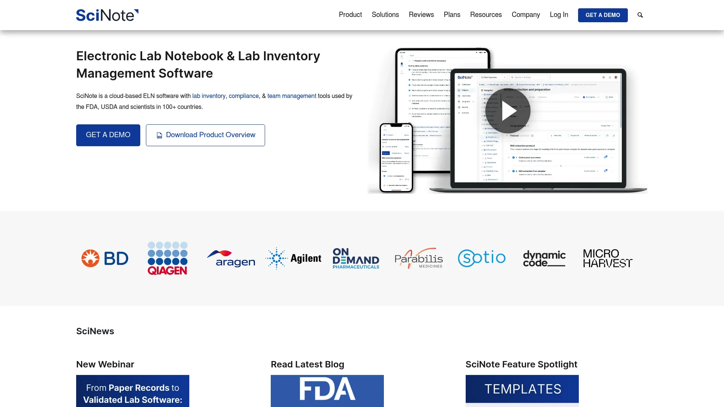
Task: Open the New Webinar thumbnail image
Action: 133,391
